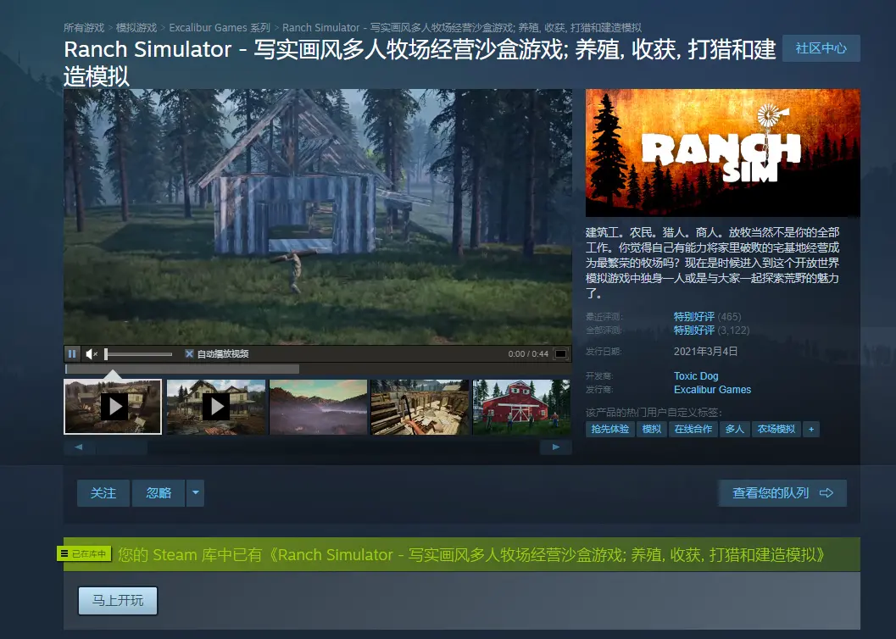The width and height of the screenshot is (896, 639).
Task: Open the red barn screenshot thumbnail
Action: coord(521,407)
